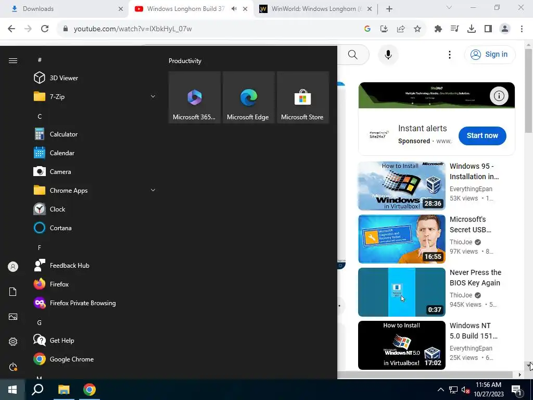Viewport: 533px width, 400px height.
Task: Switch to Chrome in the taskbar
Action: [x=90, y=390]
